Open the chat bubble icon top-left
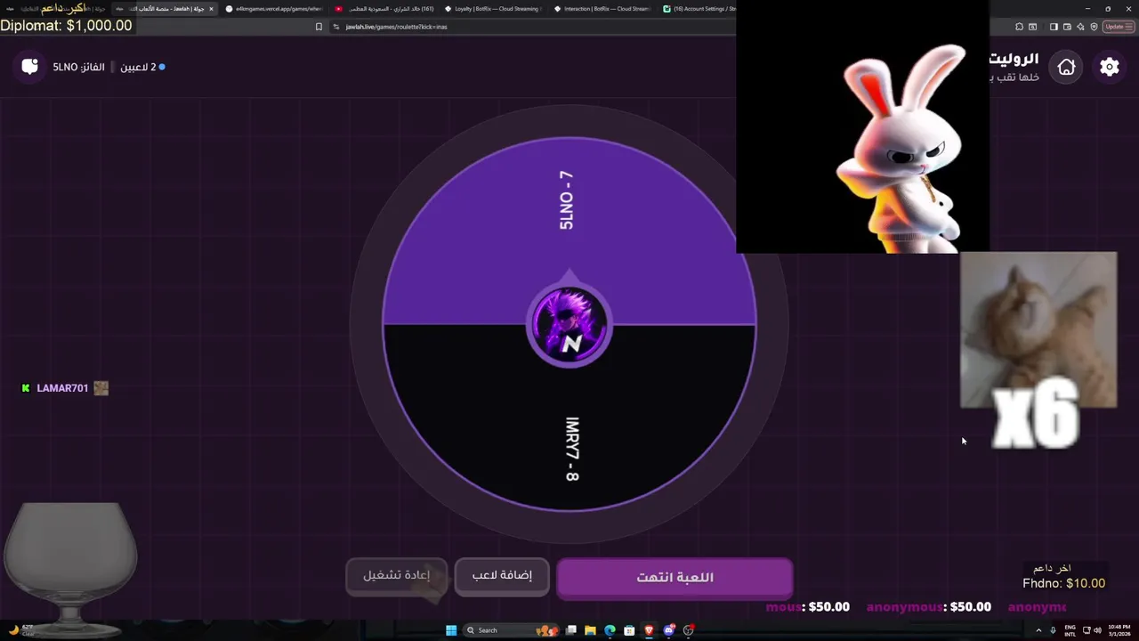Viewport: 1139px width, 641px height. click(29, 67)
